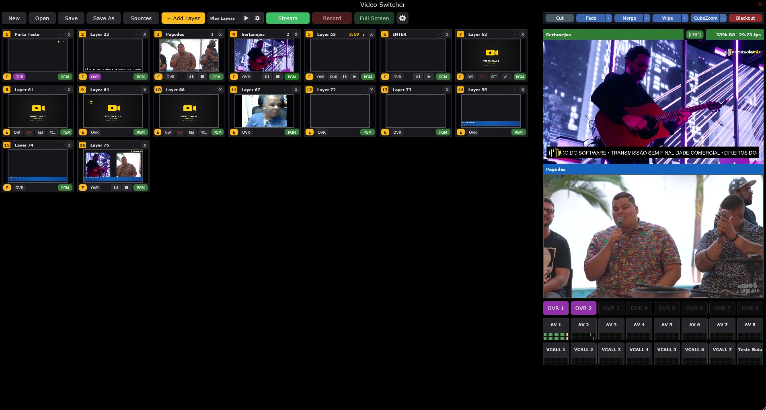The image size is (766, 410).
Task: Open the Pagodes overlay number selector
Action: click(x=212, y=34)
